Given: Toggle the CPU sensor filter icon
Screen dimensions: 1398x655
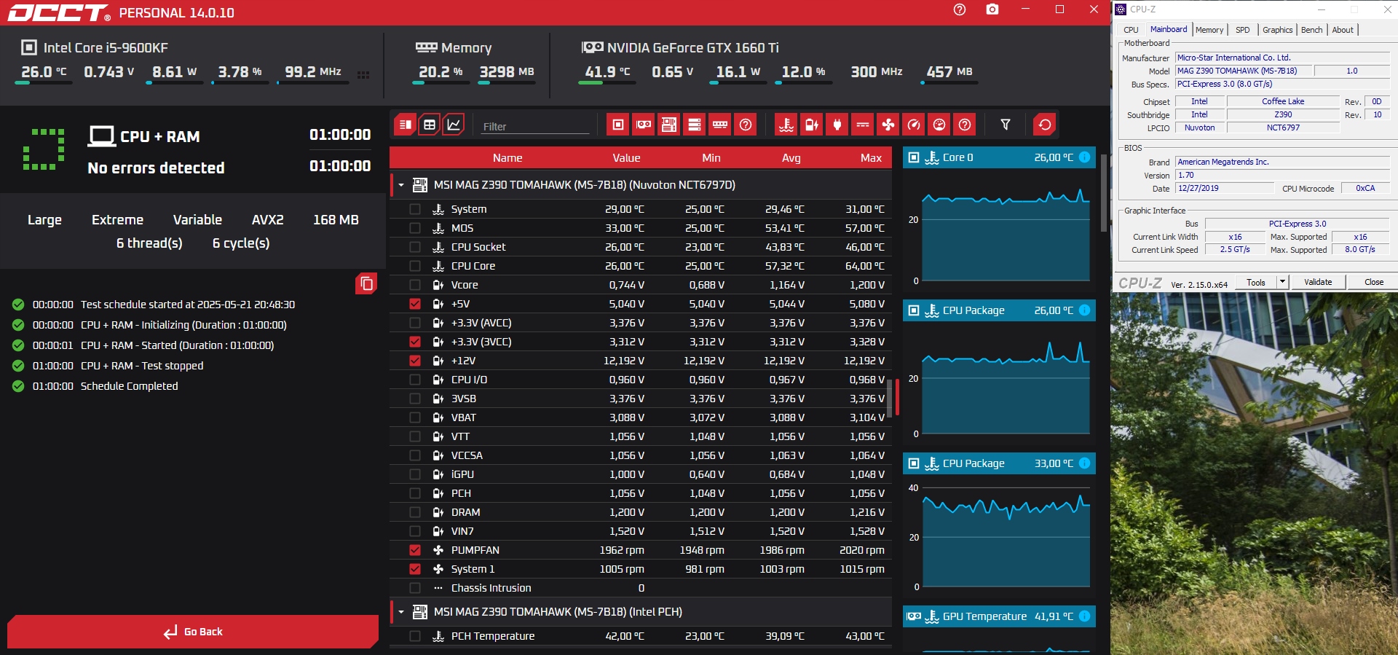Looking at the screenshot, I should [x=618, y=125].
